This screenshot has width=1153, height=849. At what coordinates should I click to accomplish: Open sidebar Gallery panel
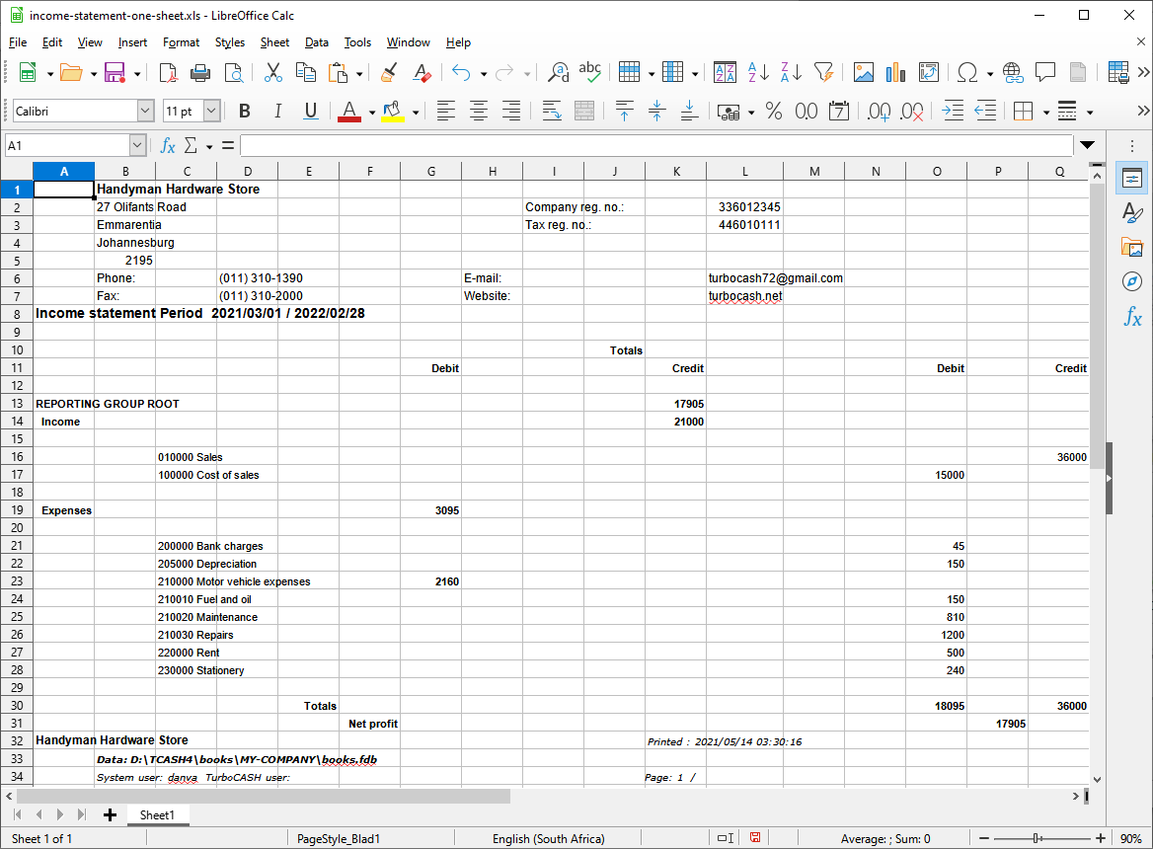tap(1132, 247)
